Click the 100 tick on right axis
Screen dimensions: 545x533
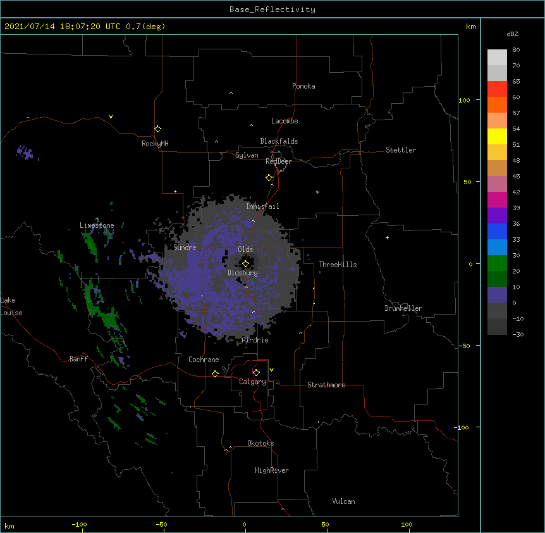(464, 100)
